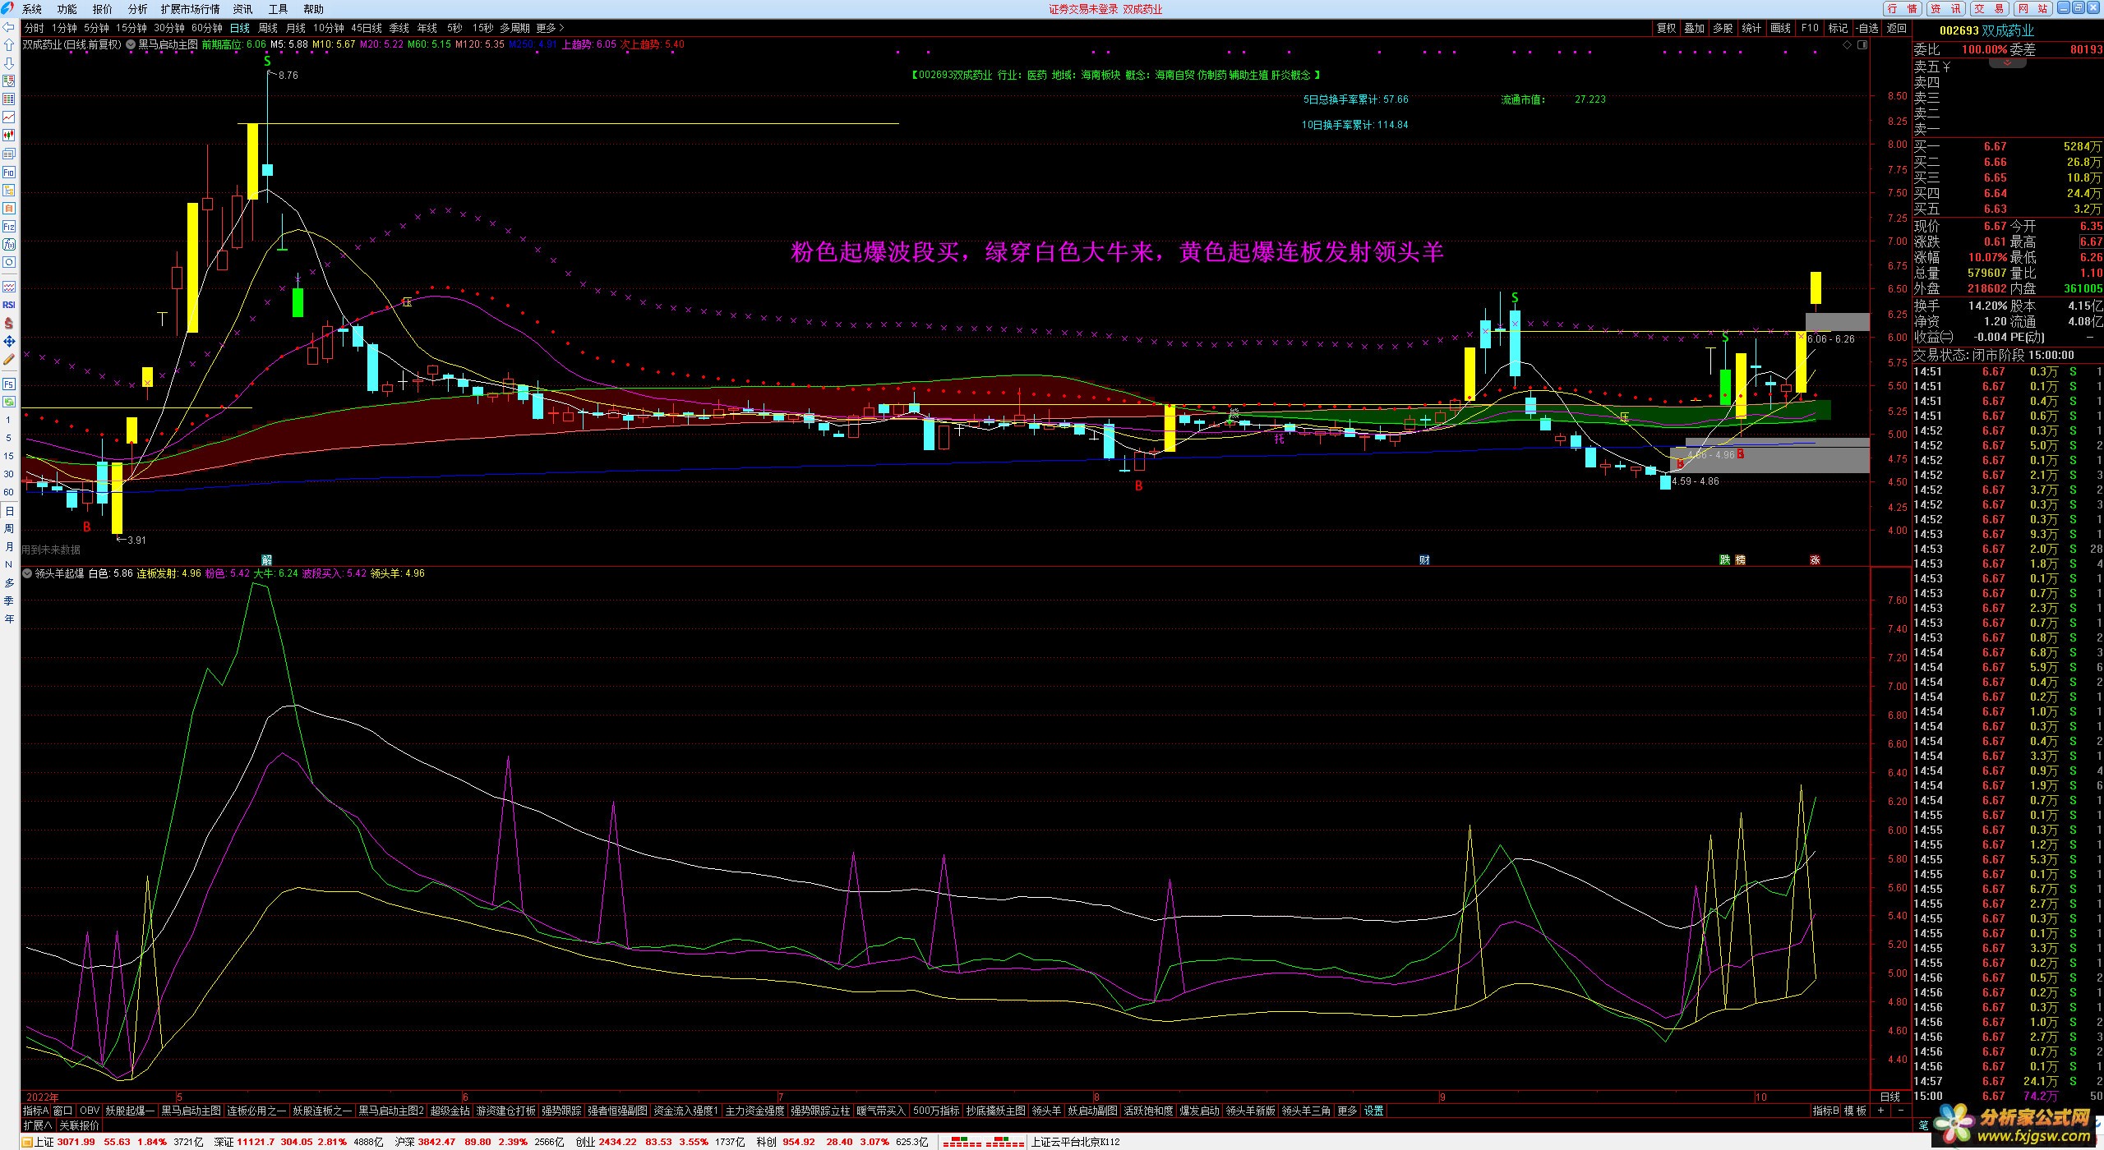Expand the 更多 periods list in top bar

550,28
